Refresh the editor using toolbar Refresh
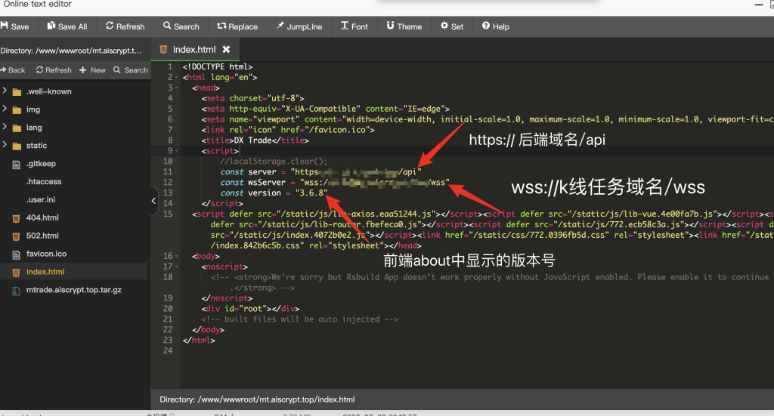 [x=125, y=26]
